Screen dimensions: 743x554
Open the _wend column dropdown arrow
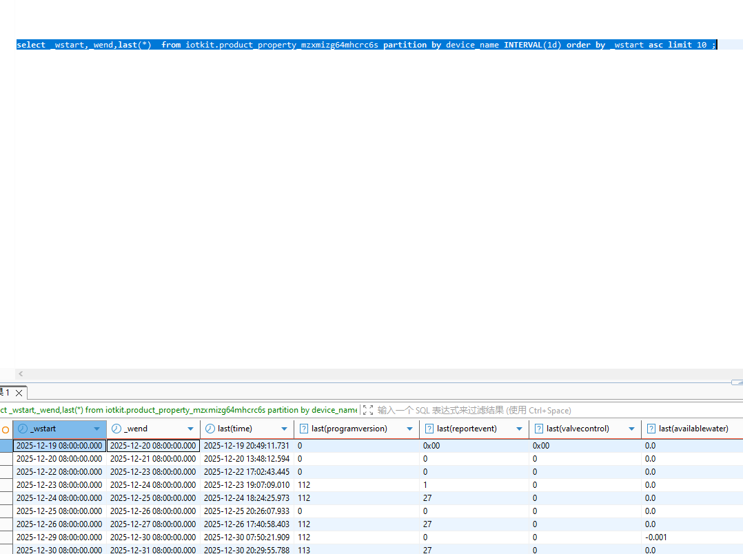tap(191, 429)
